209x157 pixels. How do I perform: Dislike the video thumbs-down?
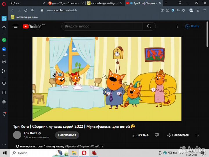[x=157, y=135]
